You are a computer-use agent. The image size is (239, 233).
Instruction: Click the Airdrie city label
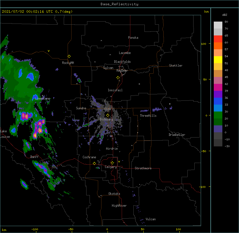click(112, 149)
